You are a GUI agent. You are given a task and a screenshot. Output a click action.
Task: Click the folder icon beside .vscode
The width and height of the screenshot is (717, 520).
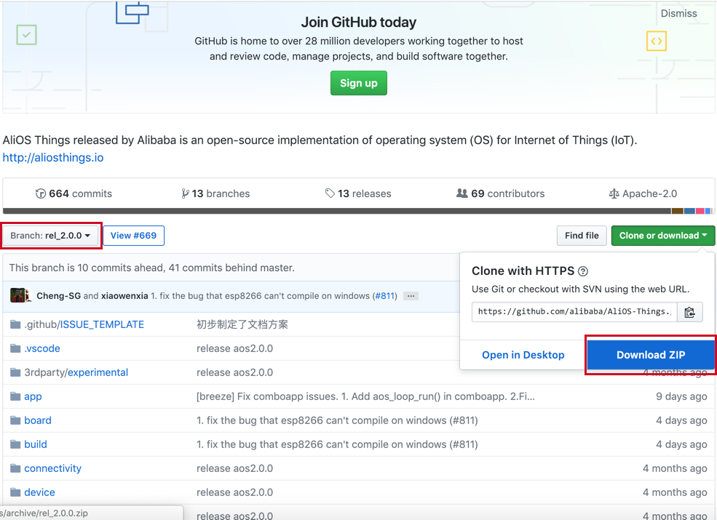coord(15,348)
